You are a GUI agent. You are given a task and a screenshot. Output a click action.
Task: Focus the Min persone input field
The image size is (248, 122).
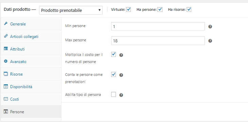(x=158, y=26)
